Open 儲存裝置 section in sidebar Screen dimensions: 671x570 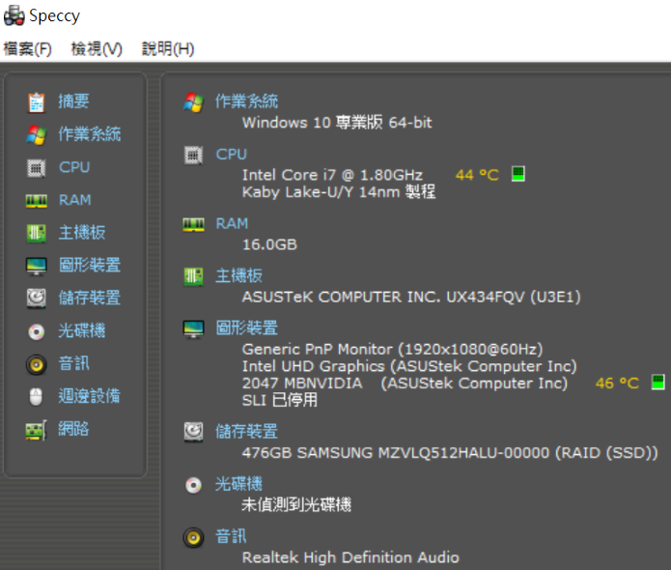point(90,298)
